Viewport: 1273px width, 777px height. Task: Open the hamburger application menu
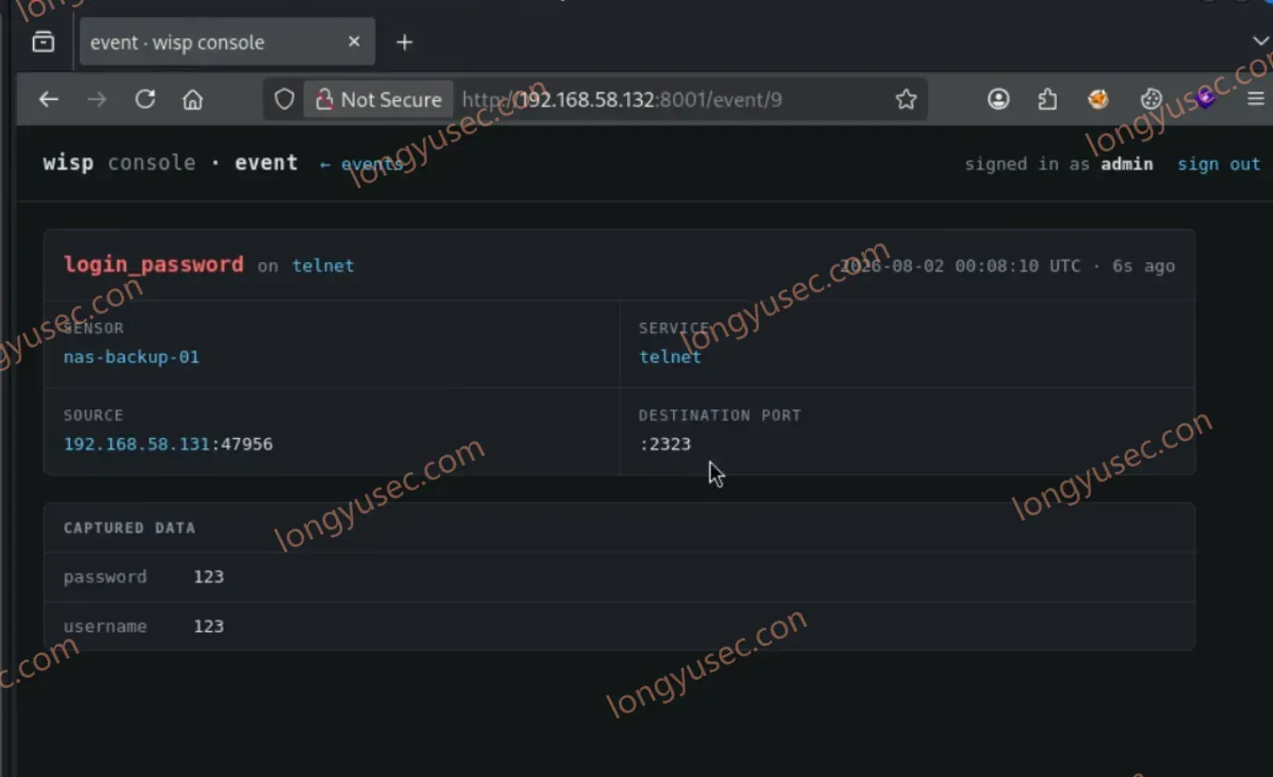[x=1256, y=99]
